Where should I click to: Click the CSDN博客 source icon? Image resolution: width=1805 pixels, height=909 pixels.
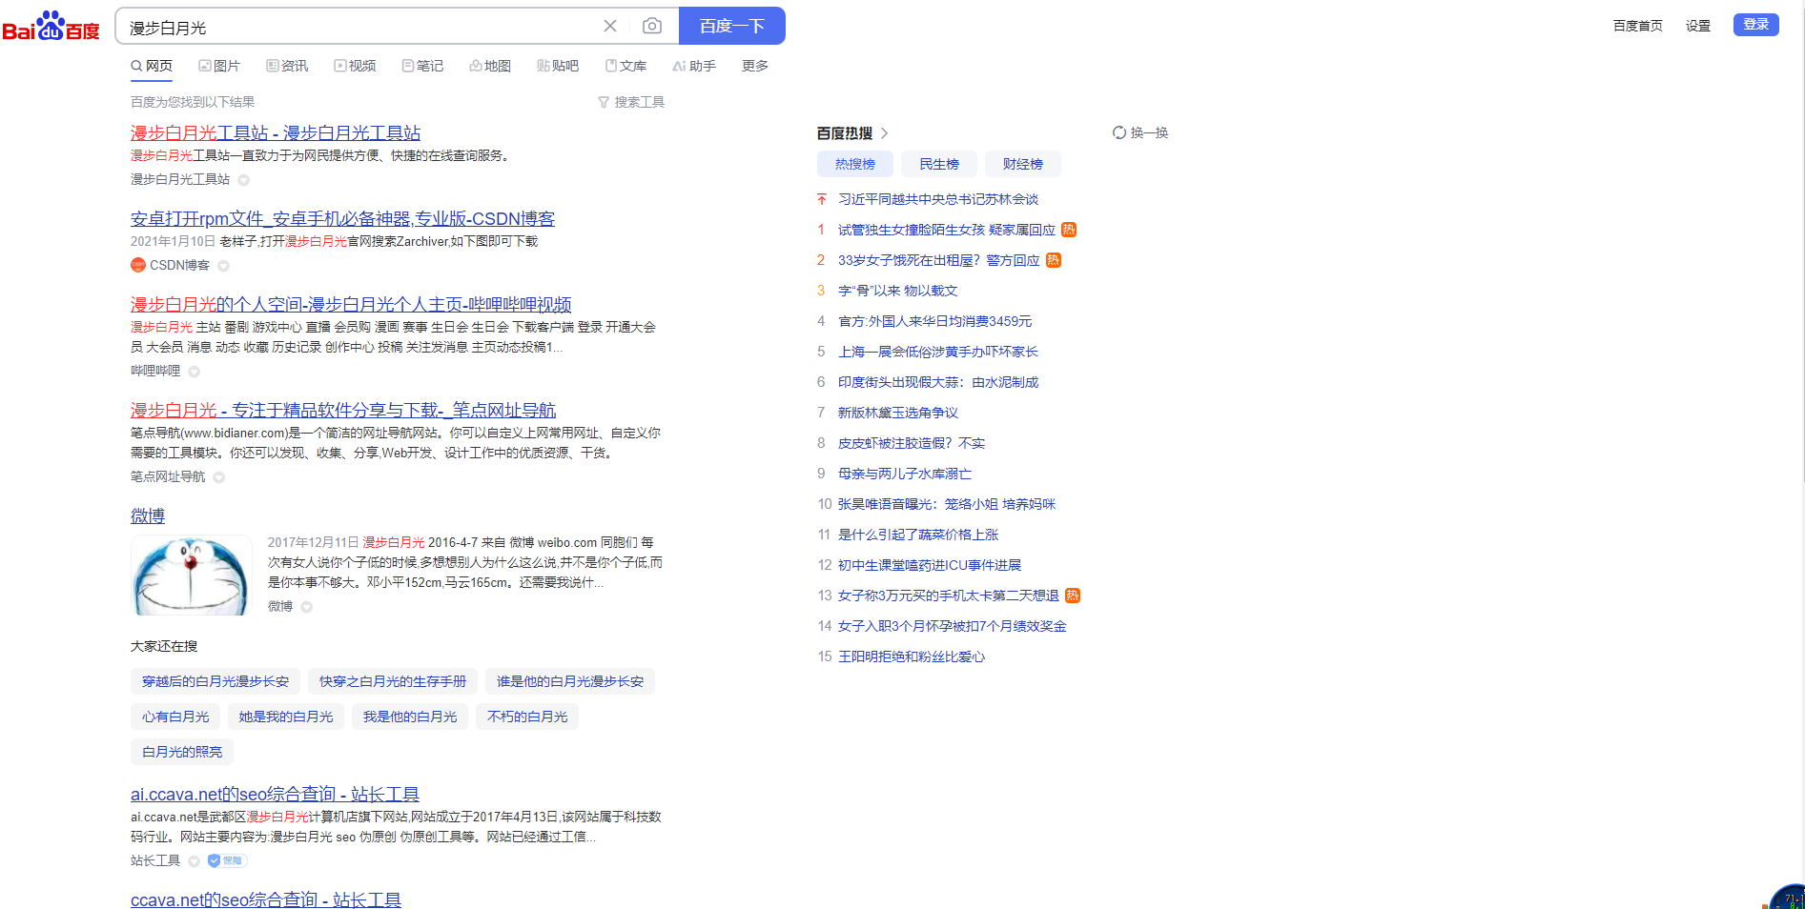click(138, 265)
